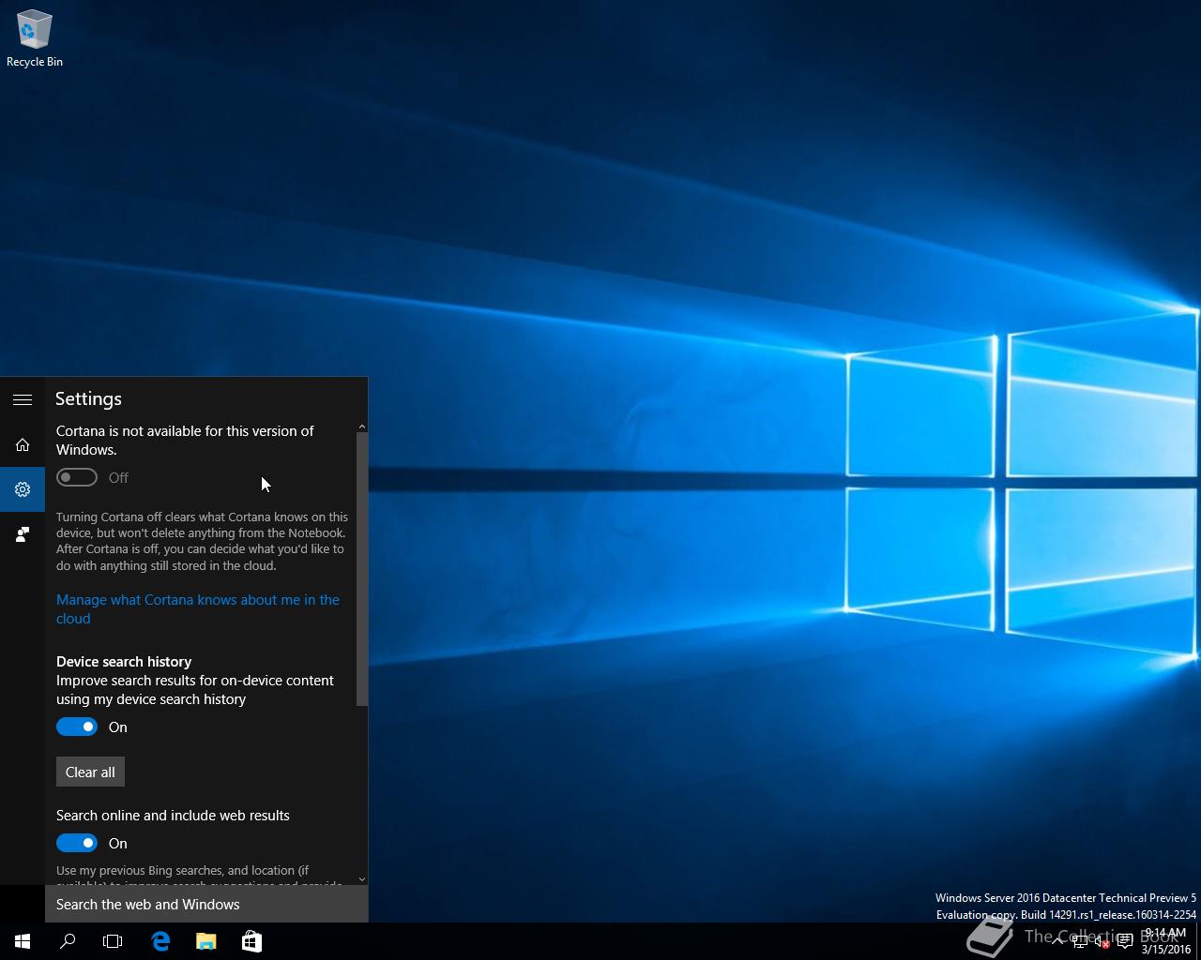Turn off Device search history toggle
The height and width of the screenshot is (960, 1201).
click(77, 727)
